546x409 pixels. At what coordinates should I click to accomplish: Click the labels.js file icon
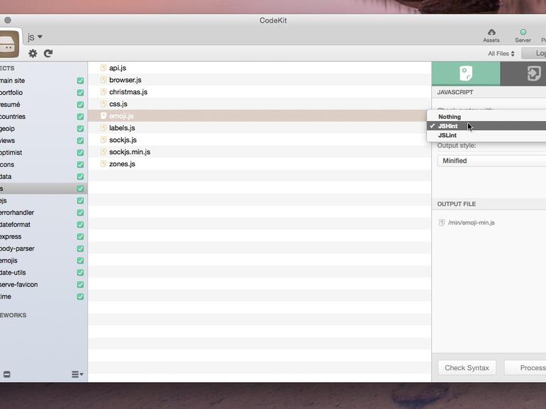tap(103, 127)
